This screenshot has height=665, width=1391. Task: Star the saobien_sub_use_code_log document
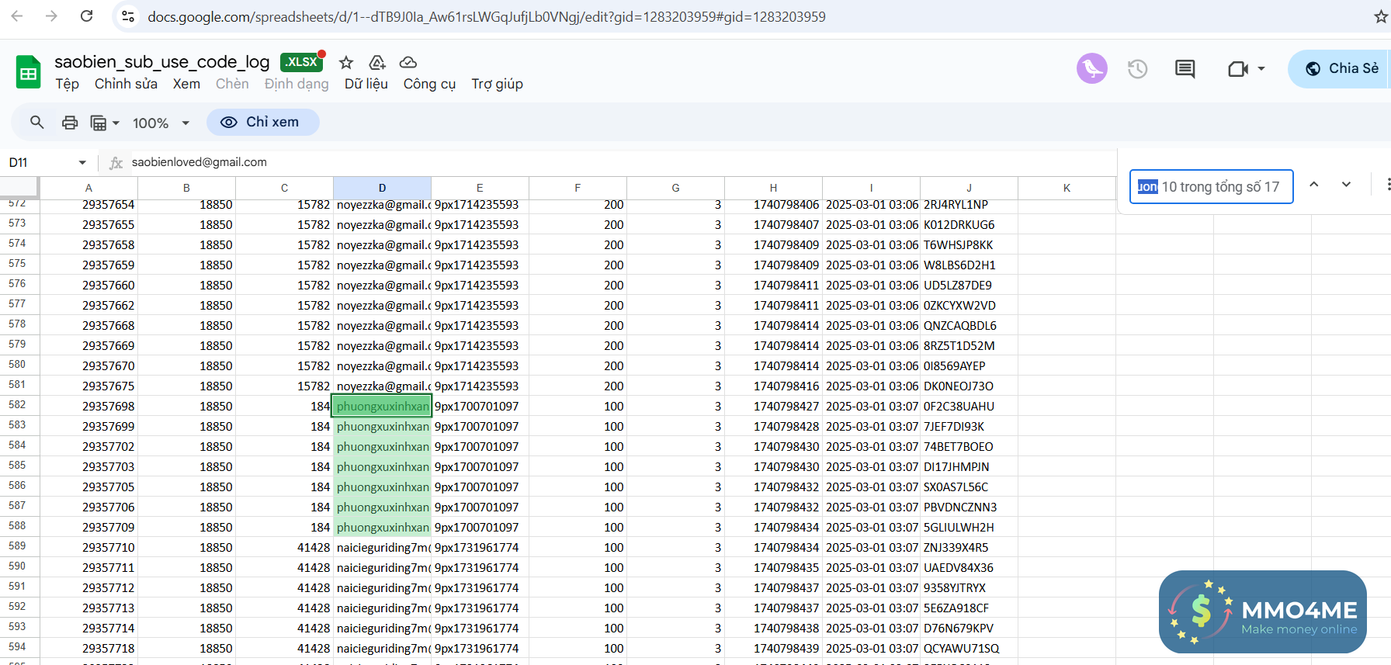[346, 62]
